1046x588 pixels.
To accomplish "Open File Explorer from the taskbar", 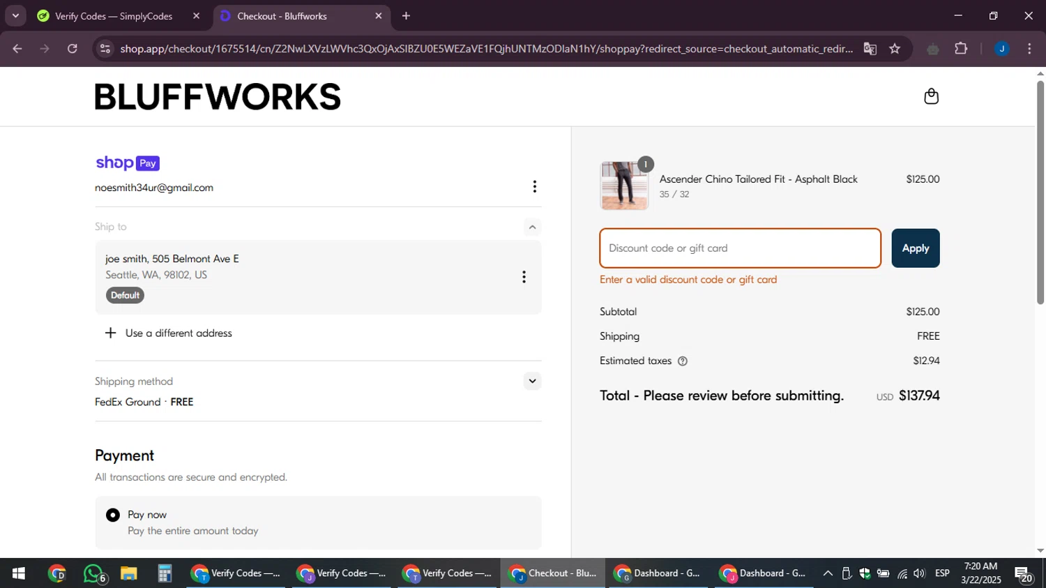I will 128,573.
